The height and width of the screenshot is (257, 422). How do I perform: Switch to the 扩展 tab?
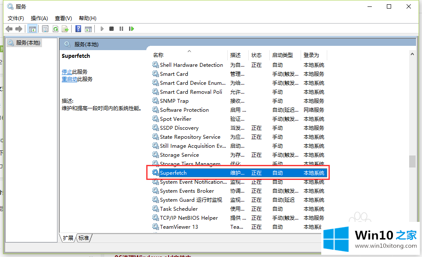coord(68,238)
